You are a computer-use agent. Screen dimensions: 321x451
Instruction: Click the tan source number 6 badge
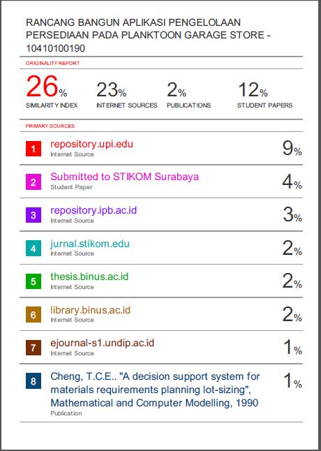[33, 315]
